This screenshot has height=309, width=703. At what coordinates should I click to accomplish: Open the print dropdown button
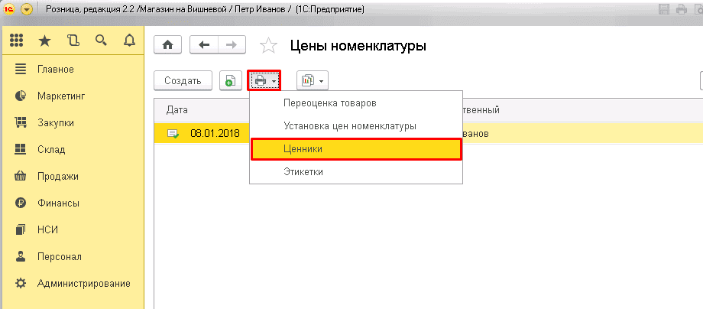[x=264, y=80]
